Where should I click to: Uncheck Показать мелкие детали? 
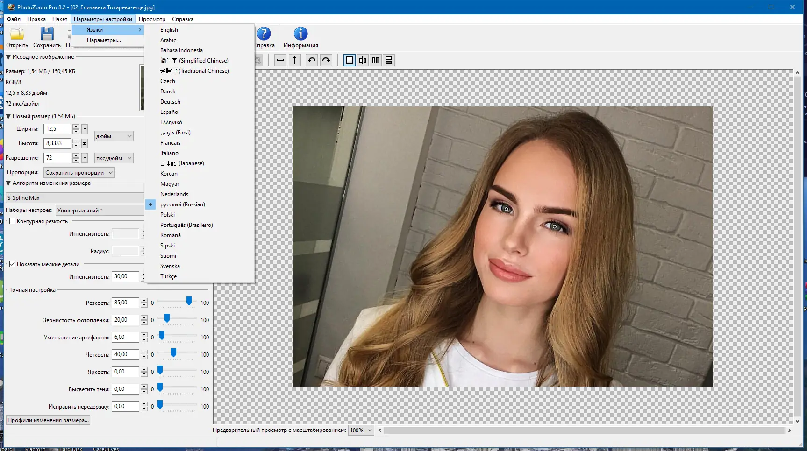coord(13,264)
